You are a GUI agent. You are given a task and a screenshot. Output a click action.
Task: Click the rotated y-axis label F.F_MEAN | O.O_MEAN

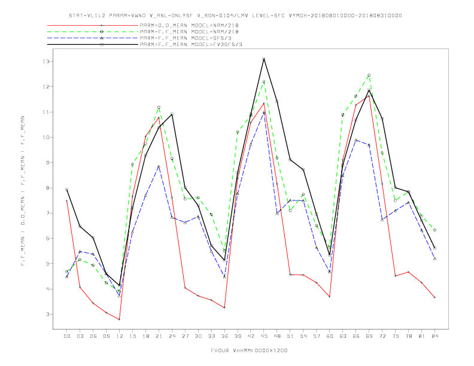pyautogui.click(x=23, y=191)
